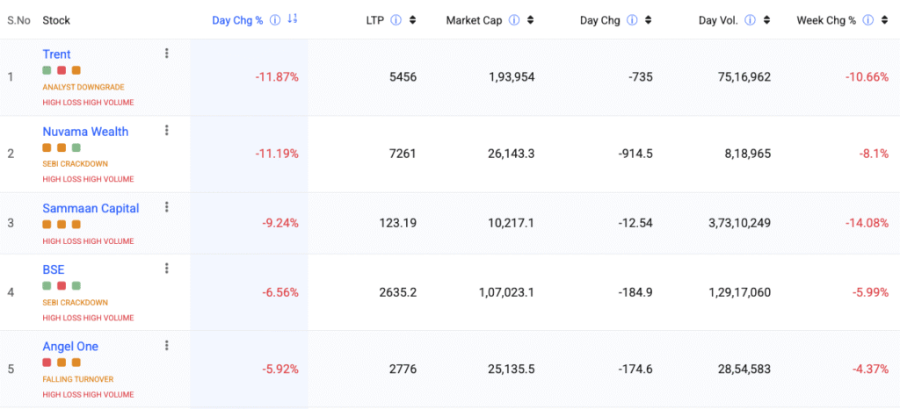This screenshot has height=409, width=900.
Task: Sort by LTP using its sort arrows
Action: click(412, 20)
